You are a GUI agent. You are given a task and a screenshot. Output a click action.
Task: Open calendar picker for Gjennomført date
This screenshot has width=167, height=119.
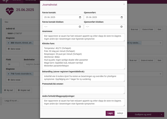click(x=122, y=17)
